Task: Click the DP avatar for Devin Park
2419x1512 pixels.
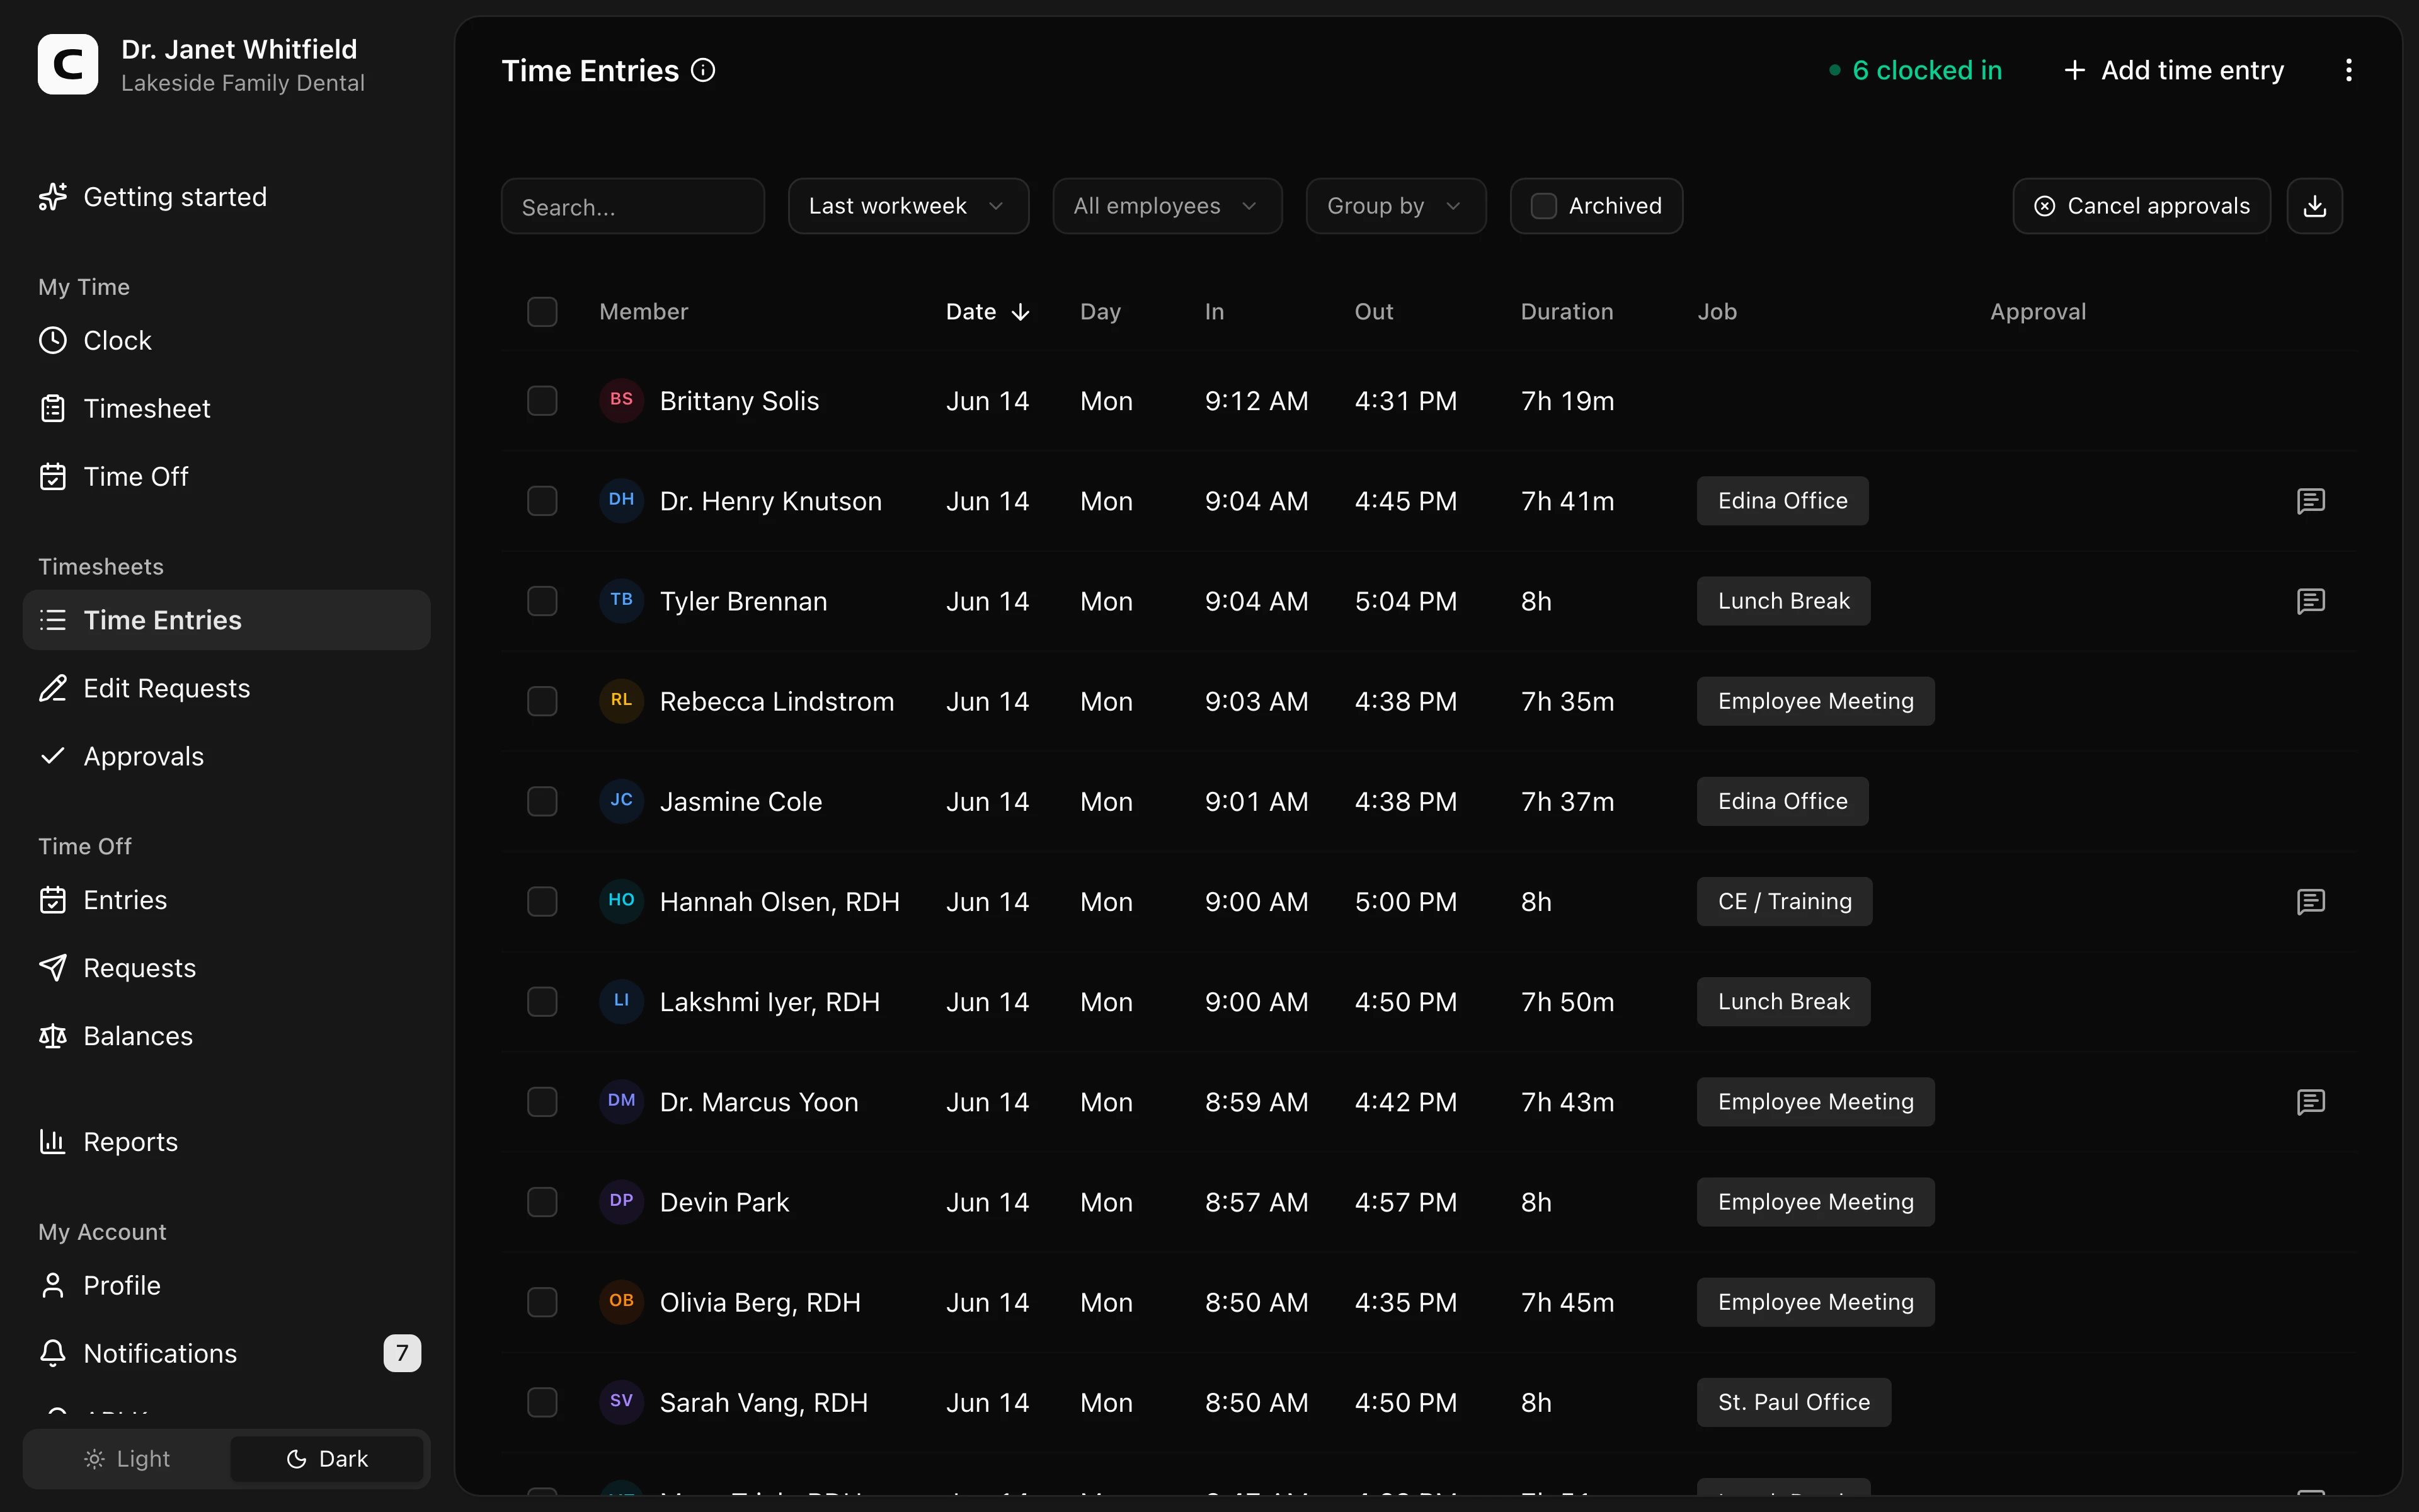Action: coord(622,1201)
